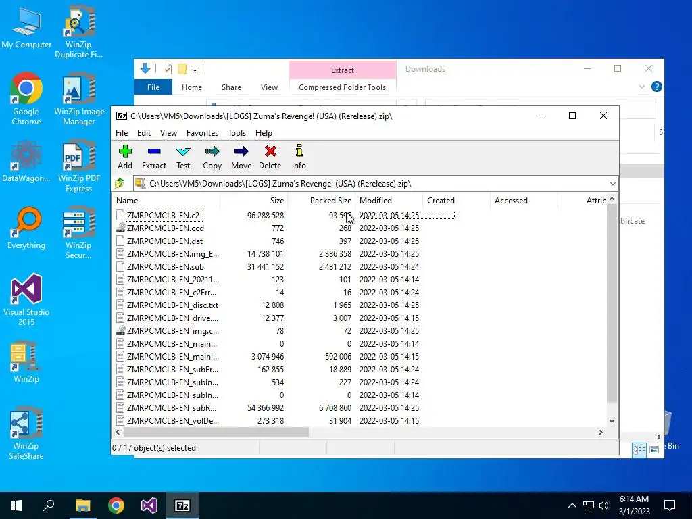Open the File menu in 7-Zip
This screenshot has height=519, width=692.
click(122, 133)
